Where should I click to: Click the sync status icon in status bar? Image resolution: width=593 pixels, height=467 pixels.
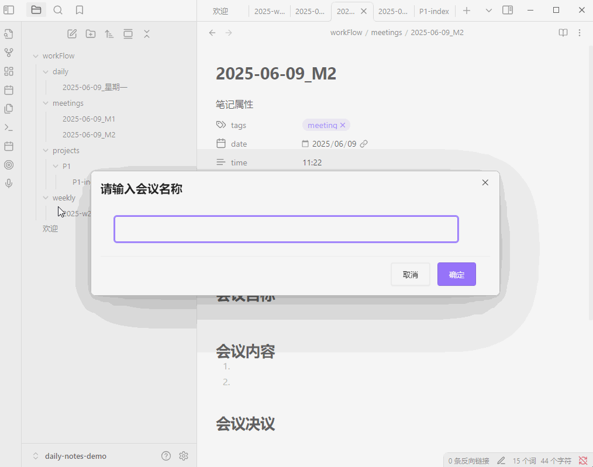[x=583, y=461]
